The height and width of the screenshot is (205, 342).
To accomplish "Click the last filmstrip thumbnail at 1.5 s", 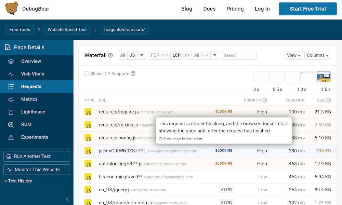I will pyautogui.click(x=323, y=77).
